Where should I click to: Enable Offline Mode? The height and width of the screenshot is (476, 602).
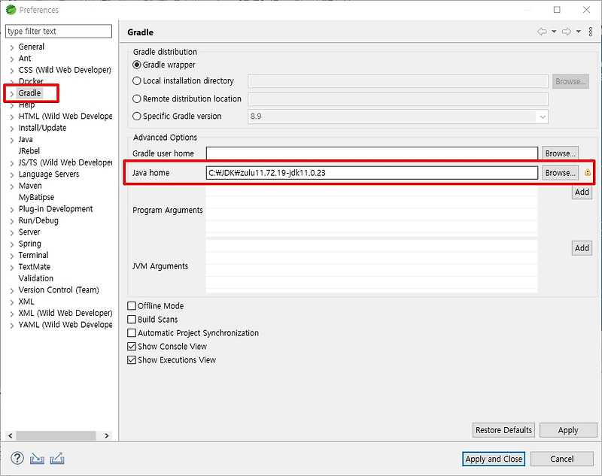132,306
